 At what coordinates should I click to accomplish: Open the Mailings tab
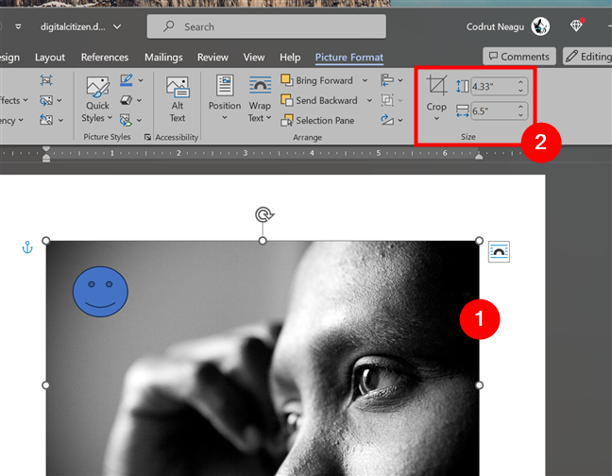click(x=163, y=58)
